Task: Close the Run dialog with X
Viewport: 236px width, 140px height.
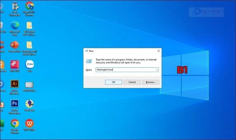Action: [158, 51]
